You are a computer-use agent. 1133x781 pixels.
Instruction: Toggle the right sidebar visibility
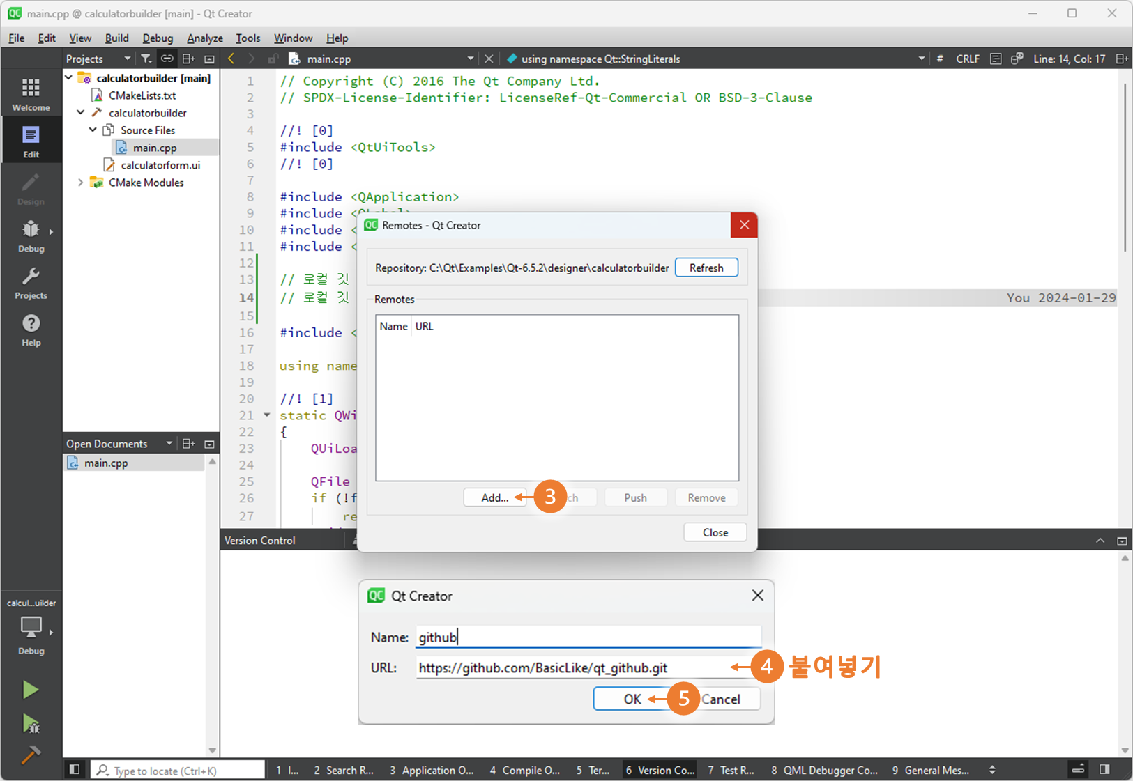click(x=1104, y=770)
